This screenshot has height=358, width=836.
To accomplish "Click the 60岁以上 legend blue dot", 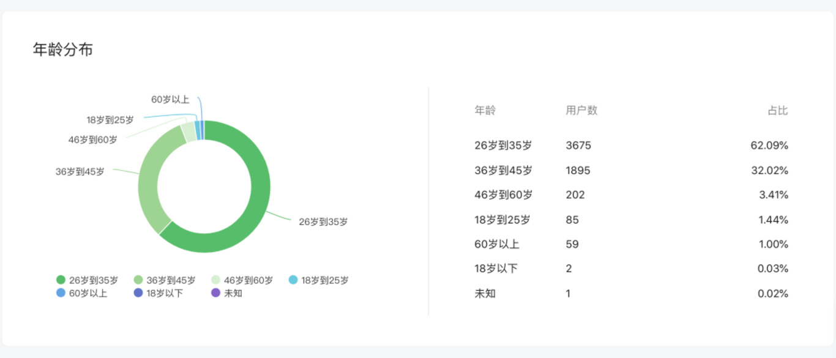I will (61, 293).
